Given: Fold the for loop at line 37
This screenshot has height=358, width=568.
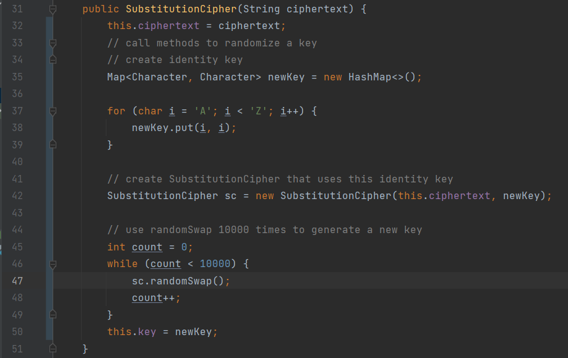Looking at the screenshot, I should pyautogui.click(x=53, y=111).
